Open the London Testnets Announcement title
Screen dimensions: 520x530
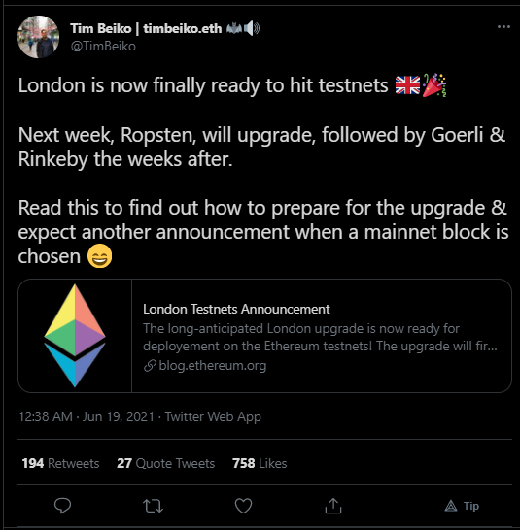[x=236, y=309]
